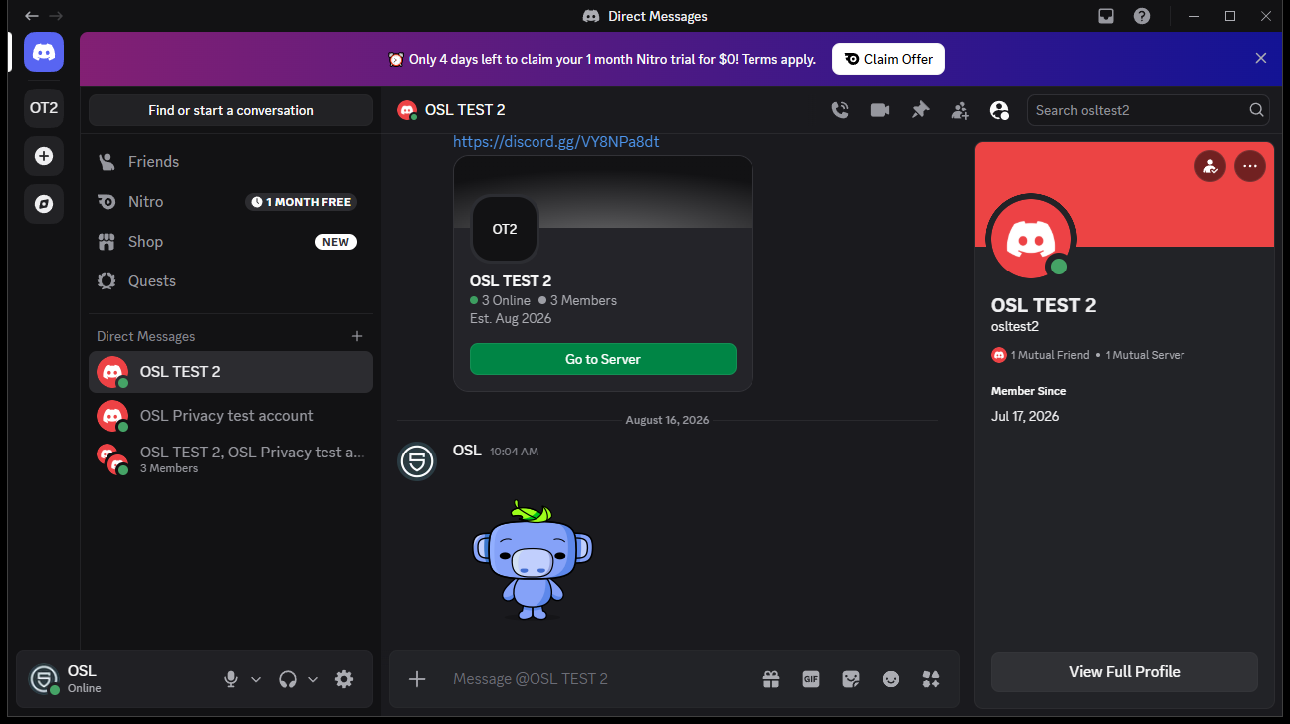Screen dimensions: 1290x724
Task: Start a video call icon
Action: pos(880,110)
